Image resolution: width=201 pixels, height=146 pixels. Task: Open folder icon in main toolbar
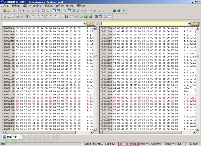[8, 11]
